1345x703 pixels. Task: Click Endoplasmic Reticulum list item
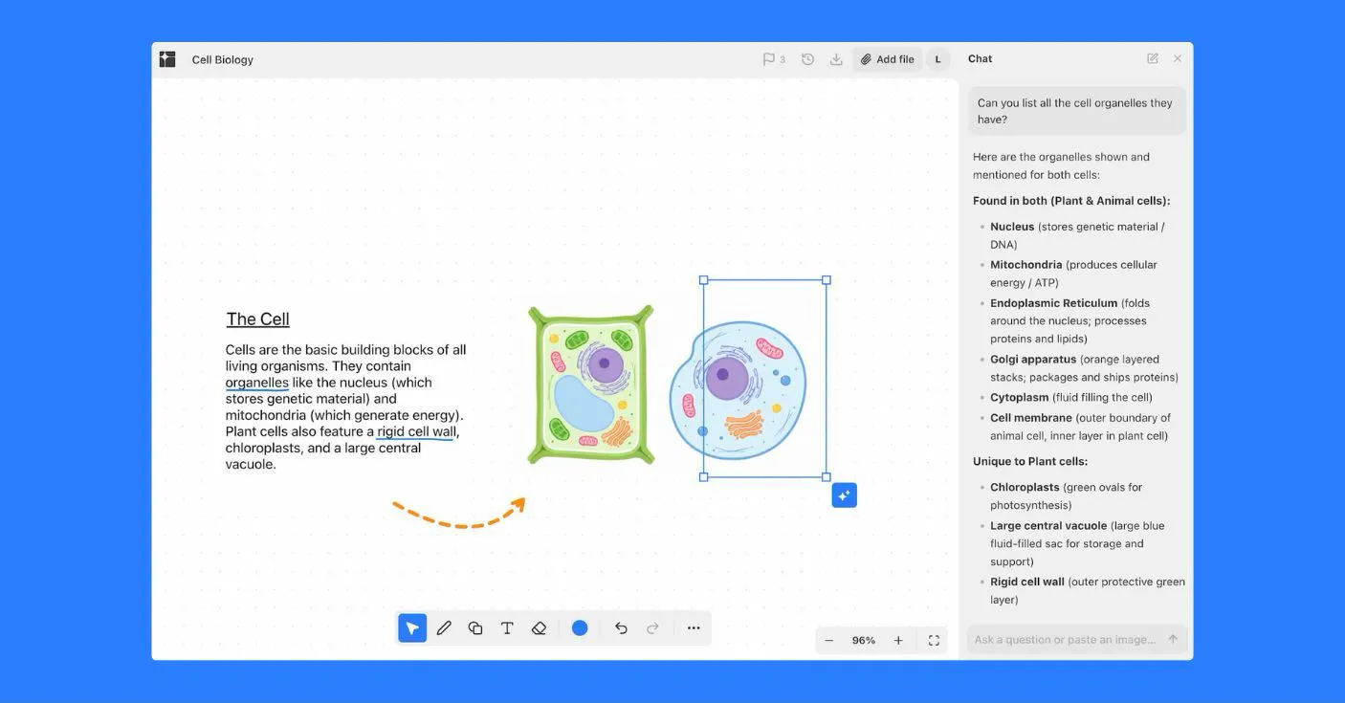pyautogui.click(x=1069, y=320)
